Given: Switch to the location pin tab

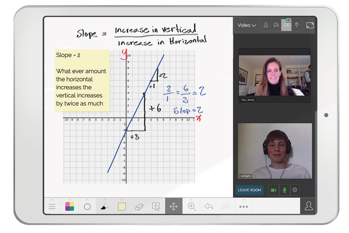Looking at the screenshot, I should tap(297, 25).
